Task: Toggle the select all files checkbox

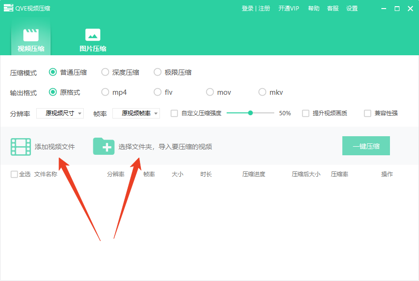Action: pyautogui.click(x=14, y=174)
